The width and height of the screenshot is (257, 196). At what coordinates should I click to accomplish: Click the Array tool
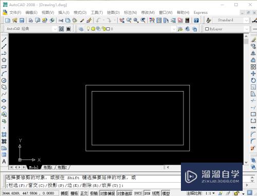[253, 67]
